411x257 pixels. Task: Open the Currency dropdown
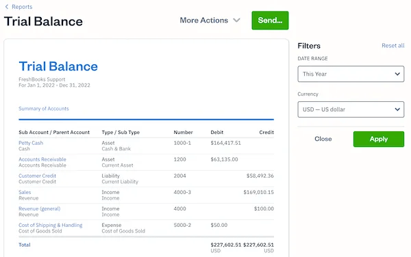click(x=351, y=109)
